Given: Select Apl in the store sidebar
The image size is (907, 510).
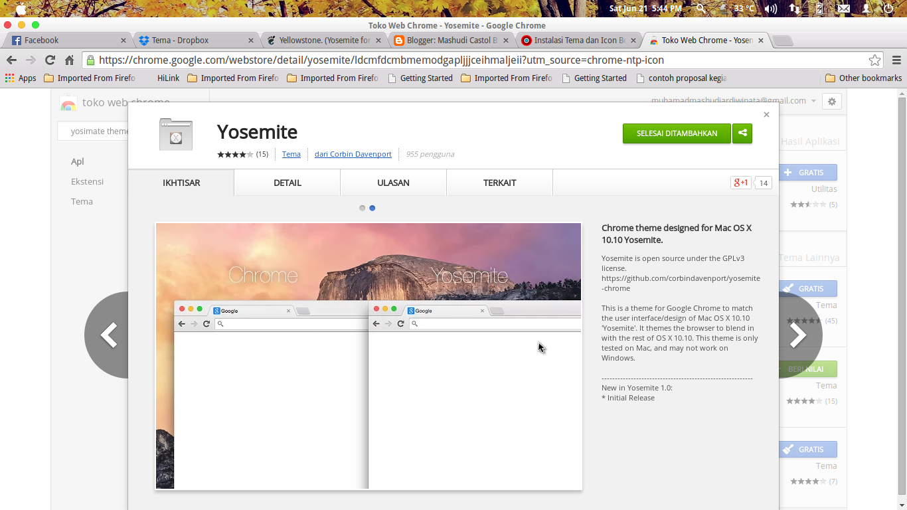Looking at the screenshot, I should pos(78,161).
